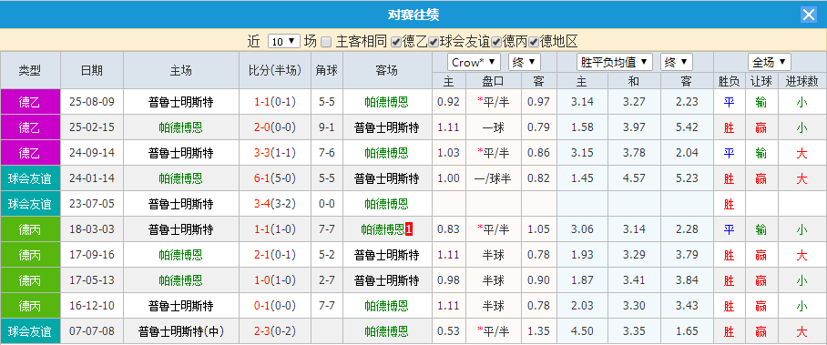The height and width of the screenshot is (345, 827).
Task: Click the home win odds value 4.50
Action: point(582,331)
